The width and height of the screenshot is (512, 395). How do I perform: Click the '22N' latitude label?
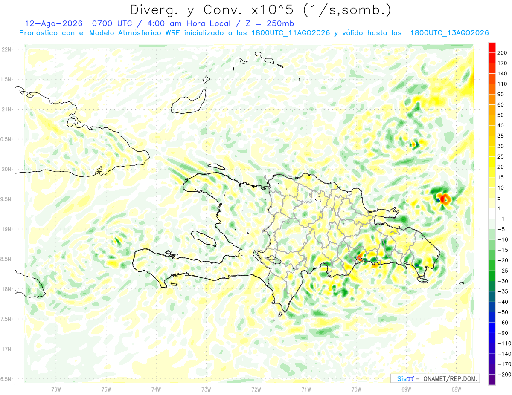(x=6, y=49)
